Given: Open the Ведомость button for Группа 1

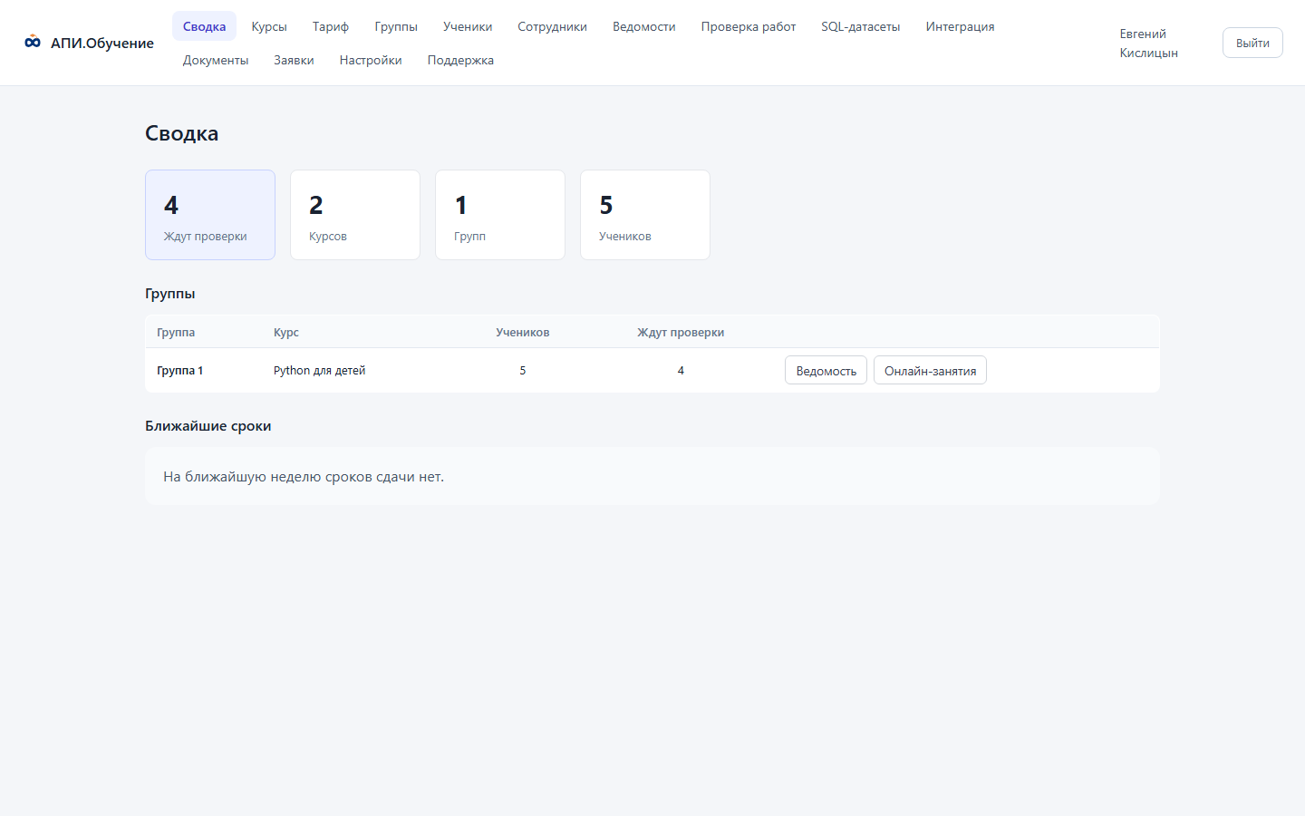Looking at the screenshot, I should [x=826, y=370].
